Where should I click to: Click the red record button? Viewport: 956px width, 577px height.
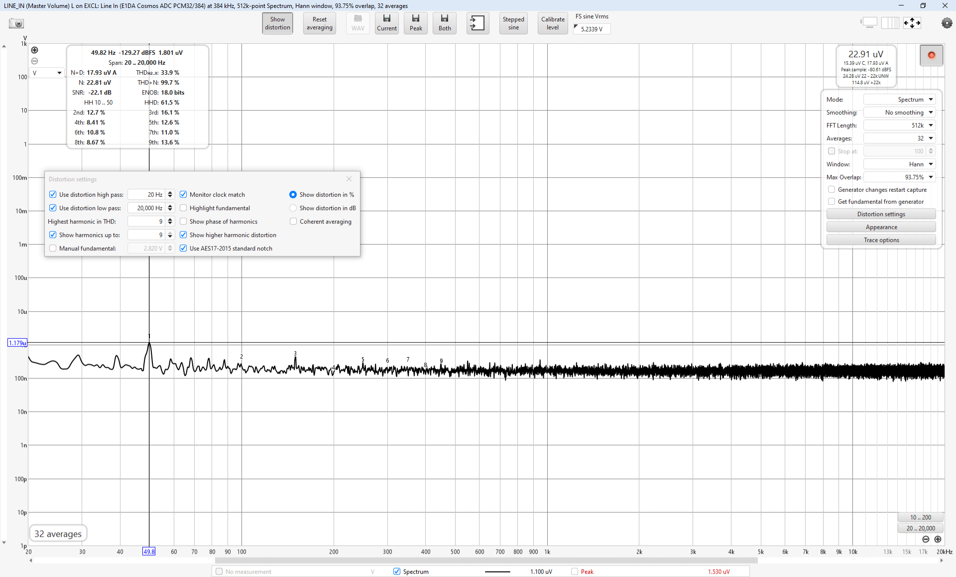pos(931,55)
